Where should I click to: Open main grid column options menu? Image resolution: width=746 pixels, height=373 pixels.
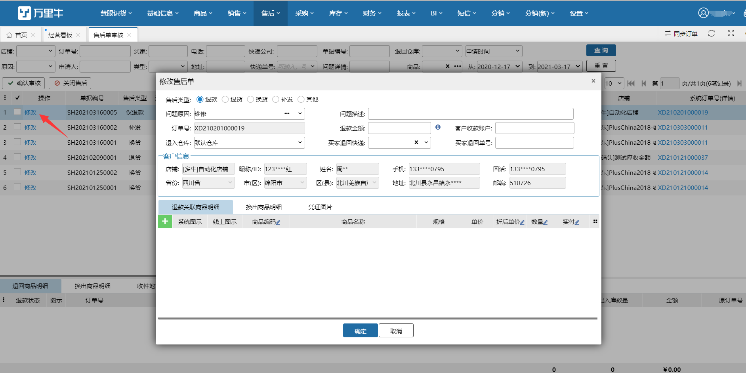pos(5,98)
